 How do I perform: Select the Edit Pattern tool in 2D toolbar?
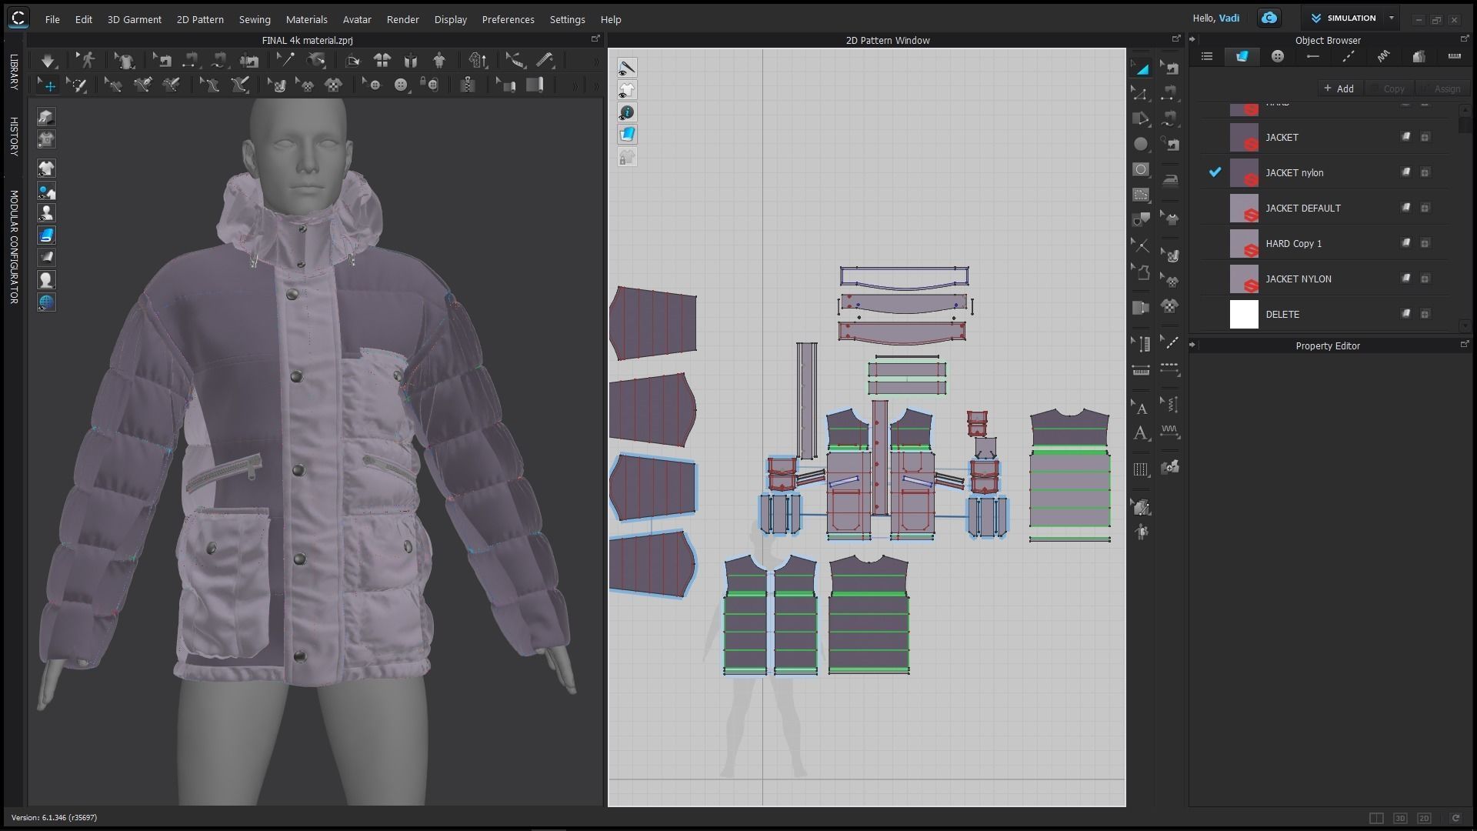click(1141, 94)
